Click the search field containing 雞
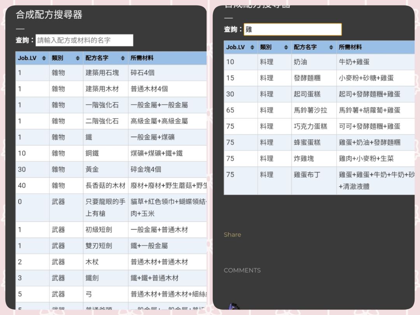420x315 pixels. click(x=292, y=30)
